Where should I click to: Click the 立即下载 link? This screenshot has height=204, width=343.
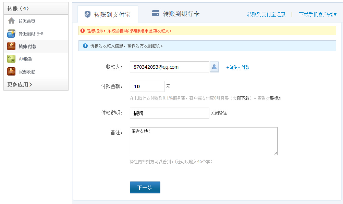[x=241, y=98]
